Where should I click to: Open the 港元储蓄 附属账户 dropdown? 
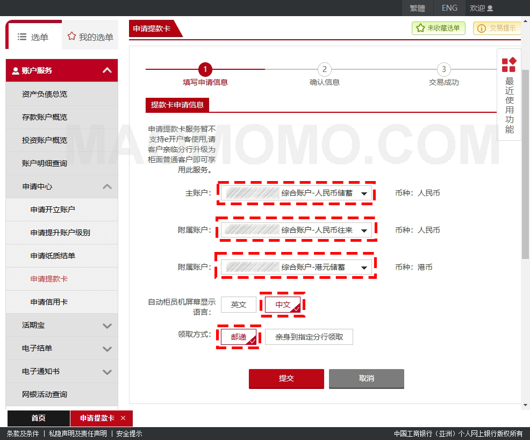click(364, 268)
